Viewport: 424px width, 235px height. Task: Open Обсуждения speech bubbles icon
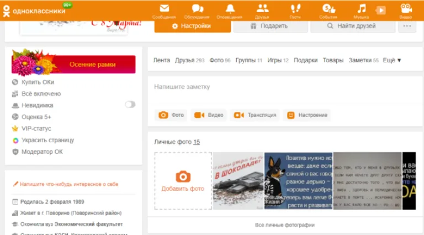pyautogui.click(x=198, y=9)
